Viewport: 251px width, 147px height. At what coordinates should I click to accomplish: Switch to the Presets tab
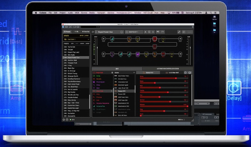(x=67, y=32)
